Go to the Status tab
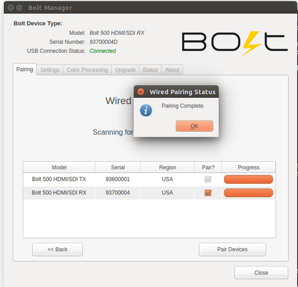Image resolution: width=298 pixels, height=287 pixels. (150, 70)
